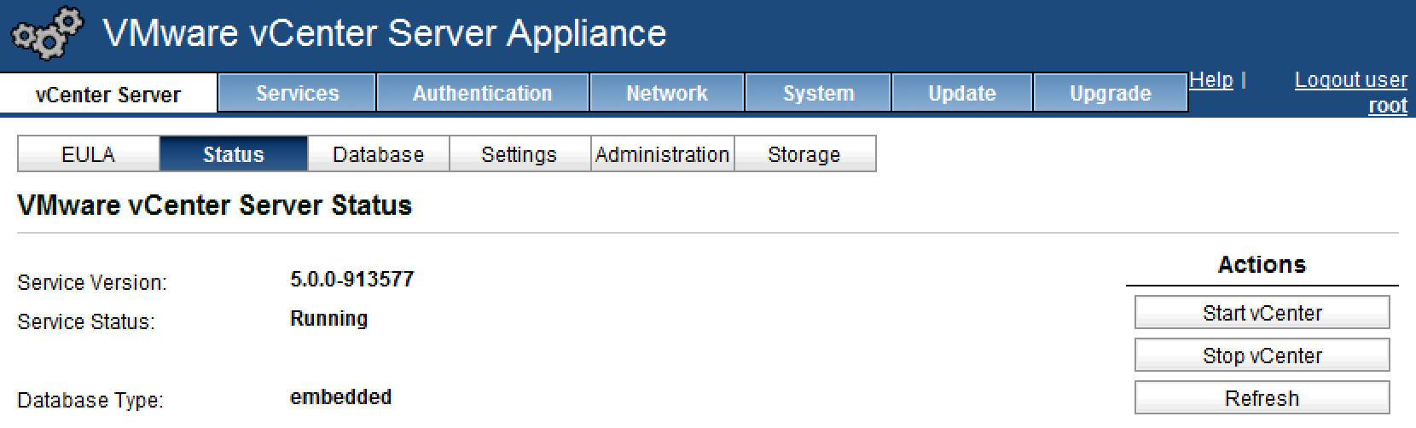Refresh the vCenter status
This screenshot has width=1416, height=428.
(x=1262, y=398)
